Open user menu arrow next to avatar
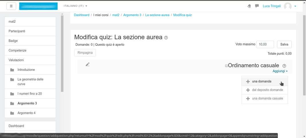This screenshot has height=138, width=306. (x=295, y=6)
